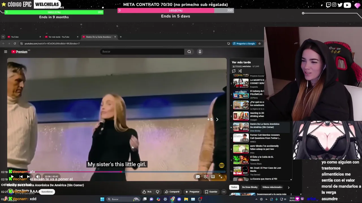Open Discord from taskbar
This screenshot has height=203, width=362.
point(179,199)
